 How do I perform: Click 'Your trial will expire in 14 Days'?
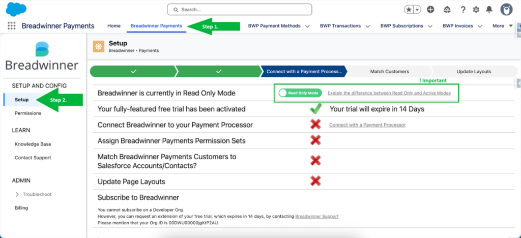click(377, 109)
